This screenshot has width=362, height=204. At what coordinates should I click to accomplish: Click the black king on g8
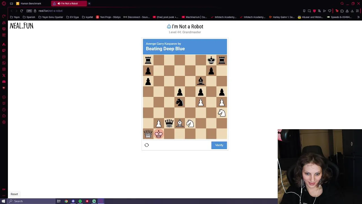[211, 60]
